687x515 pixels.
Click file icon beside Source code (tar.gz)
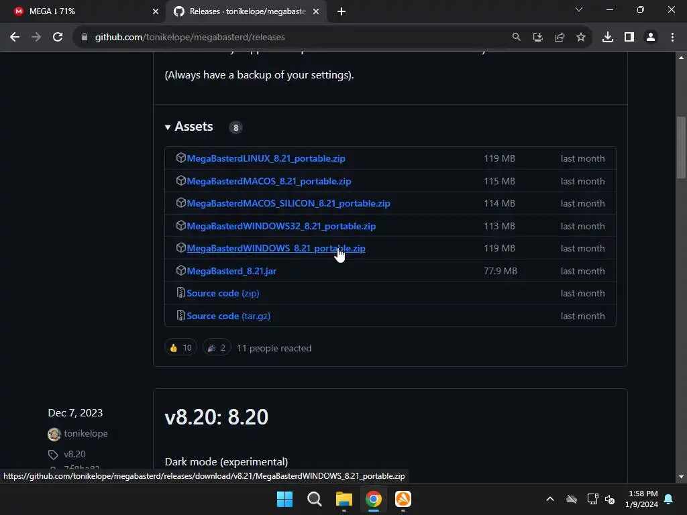pos(180,315)
